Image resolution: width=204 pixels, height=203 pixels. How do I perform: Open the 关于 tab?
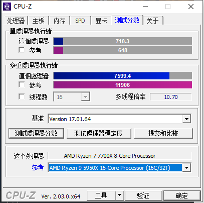click(x=152, y=21)
